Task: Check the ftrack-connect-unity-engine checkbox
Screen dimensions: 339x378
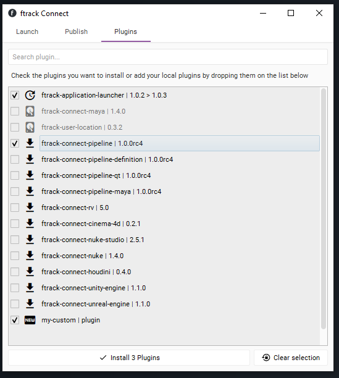Action: click(15, 288)
